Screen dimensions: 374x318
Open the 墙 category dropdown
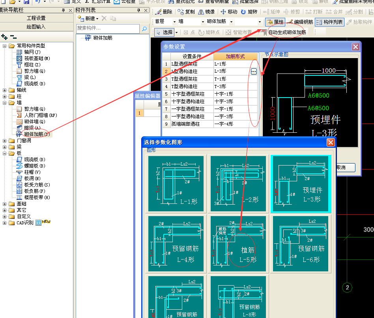[x=203, y=22]
